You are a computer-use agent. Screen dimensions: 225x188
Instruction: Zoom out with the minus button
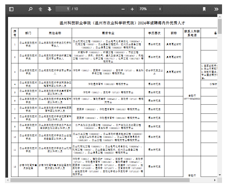click(x=123, y=9)
